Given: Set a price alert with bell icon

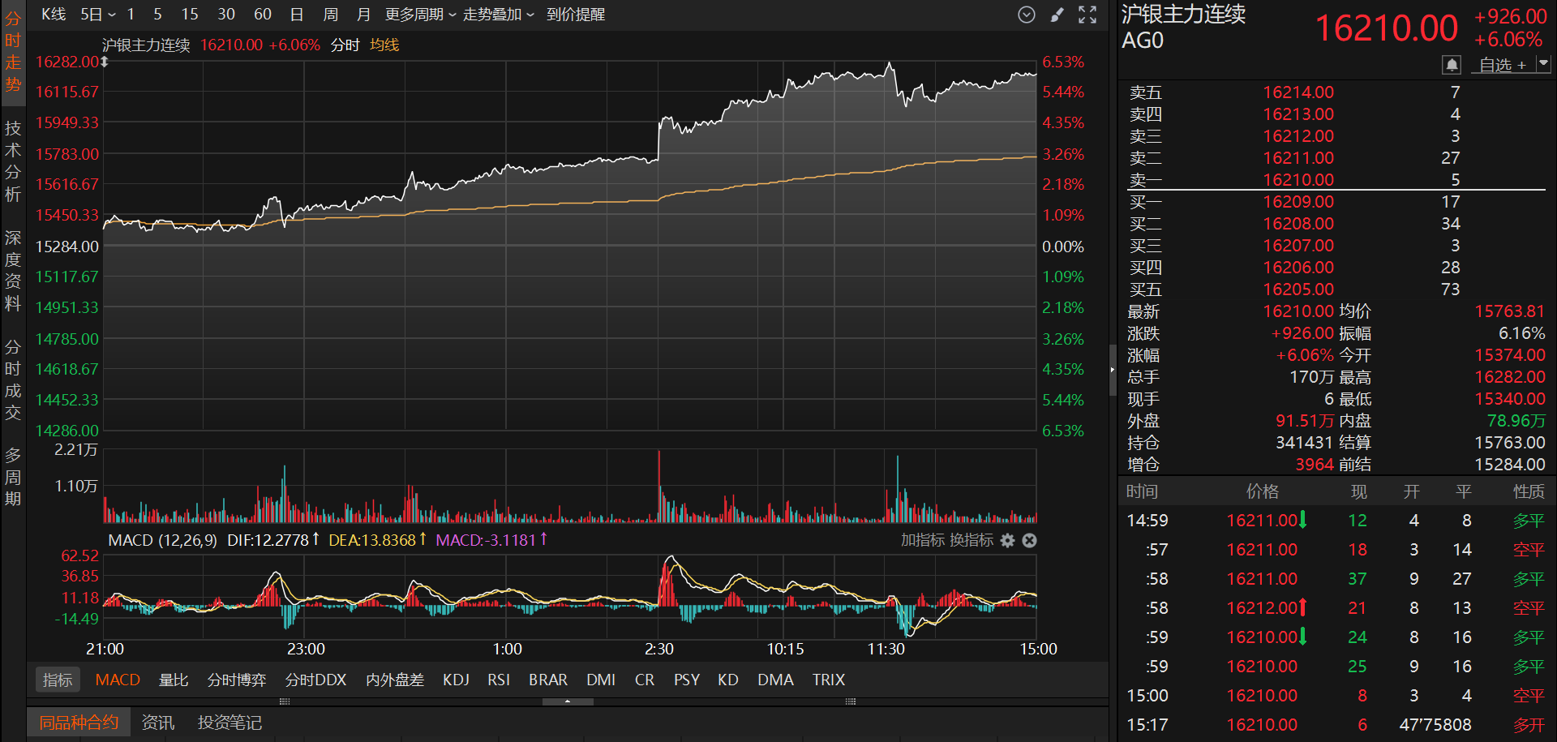Looking at the screenshot, I should coord(1452,64).
